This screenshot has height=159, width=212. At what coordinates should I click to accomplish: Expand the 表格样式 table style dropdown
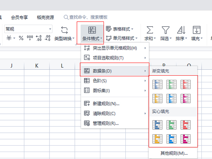120,29
